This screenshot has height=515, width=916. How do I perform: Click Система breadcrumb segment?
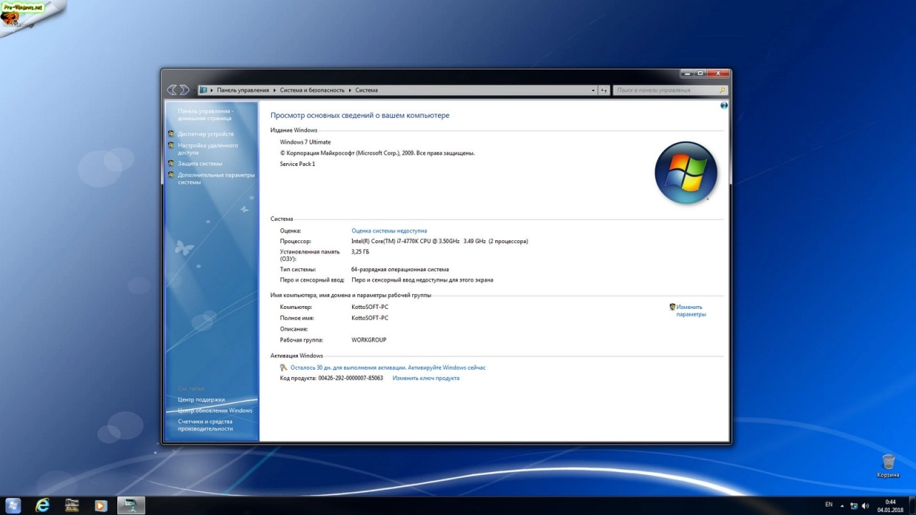(366, 90)
